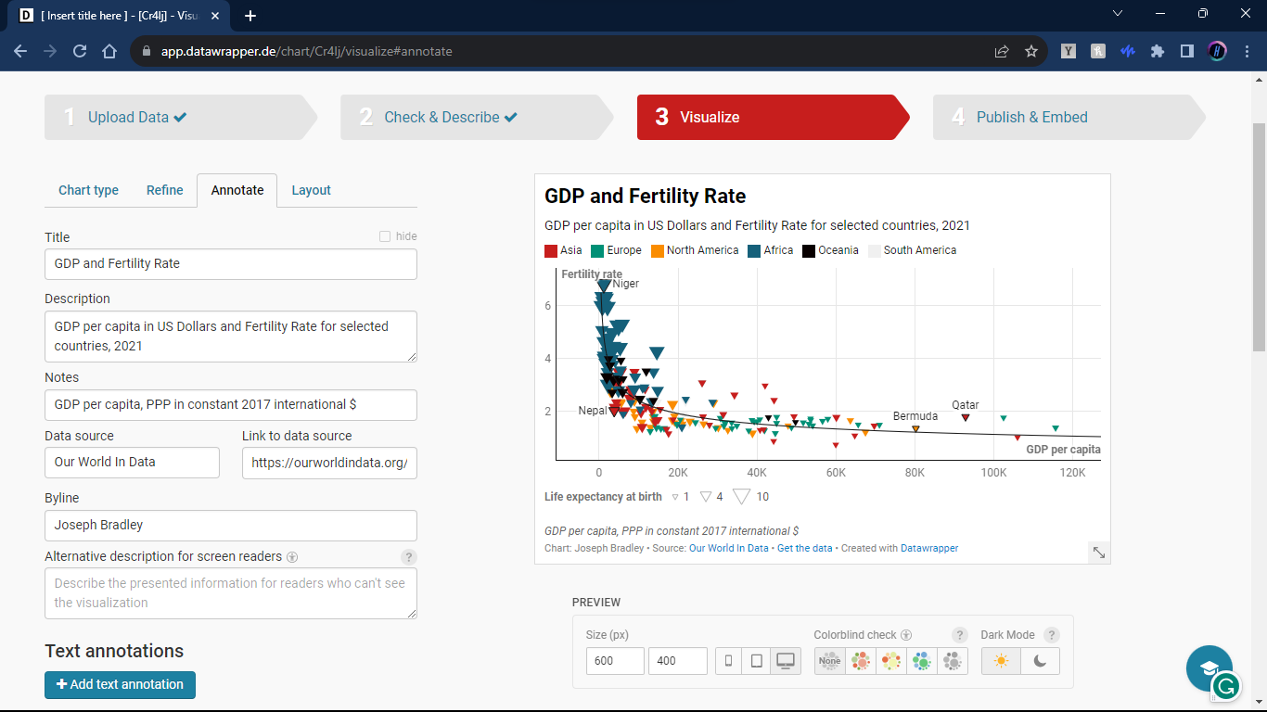Open the graduation cap help widget

click(1209, 667)
